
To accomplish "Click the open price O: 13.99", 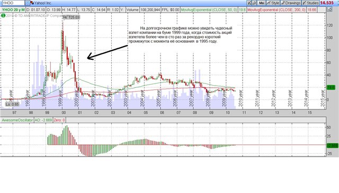I will tap(53, 10).
